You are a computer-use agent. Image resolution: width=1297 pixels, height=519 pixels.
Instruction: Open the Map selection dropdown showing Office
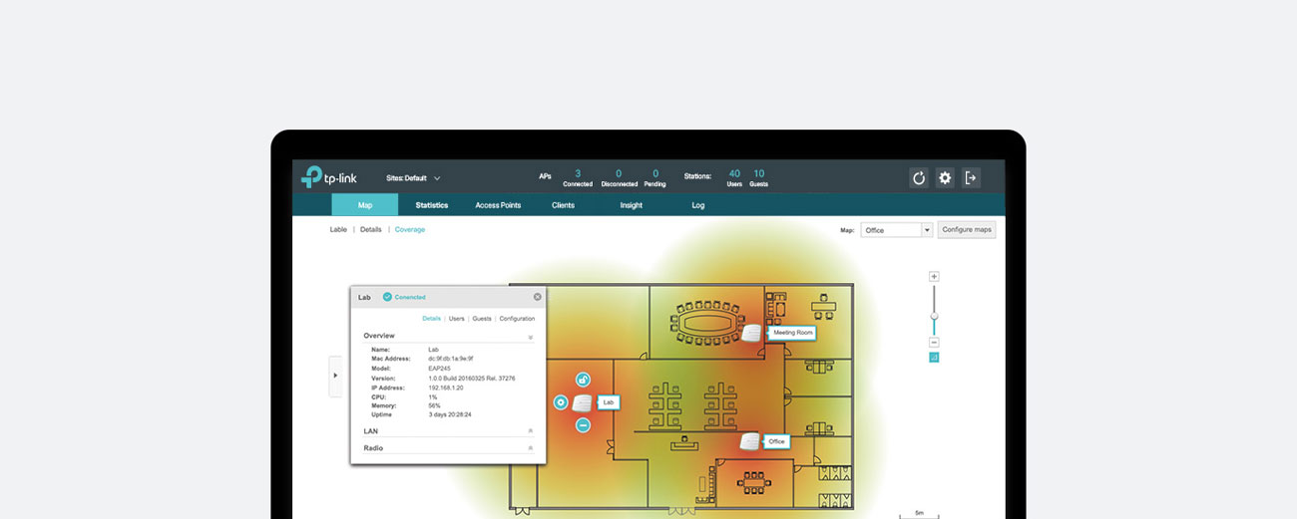tap(897, 230)
